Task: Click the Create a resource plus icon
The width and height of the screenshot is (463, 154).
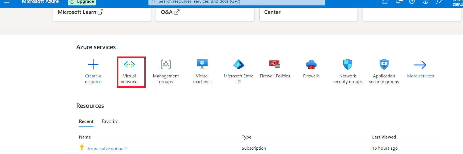Action: pyautogui.click(x=93, y=65)
